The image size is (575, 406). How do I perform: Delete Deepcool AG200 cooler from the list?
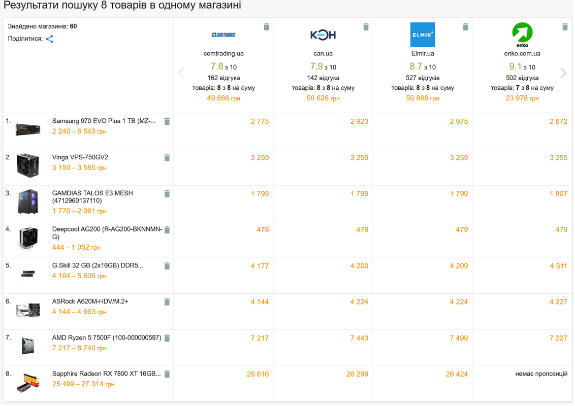coord(167,230)
